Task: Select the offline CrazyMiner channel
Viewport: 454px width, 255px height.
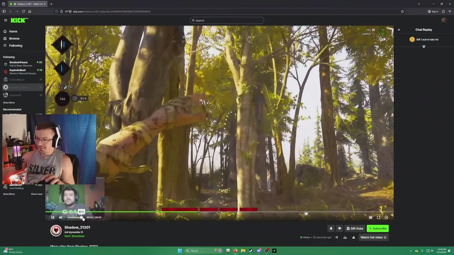Action: pos(23,80)
